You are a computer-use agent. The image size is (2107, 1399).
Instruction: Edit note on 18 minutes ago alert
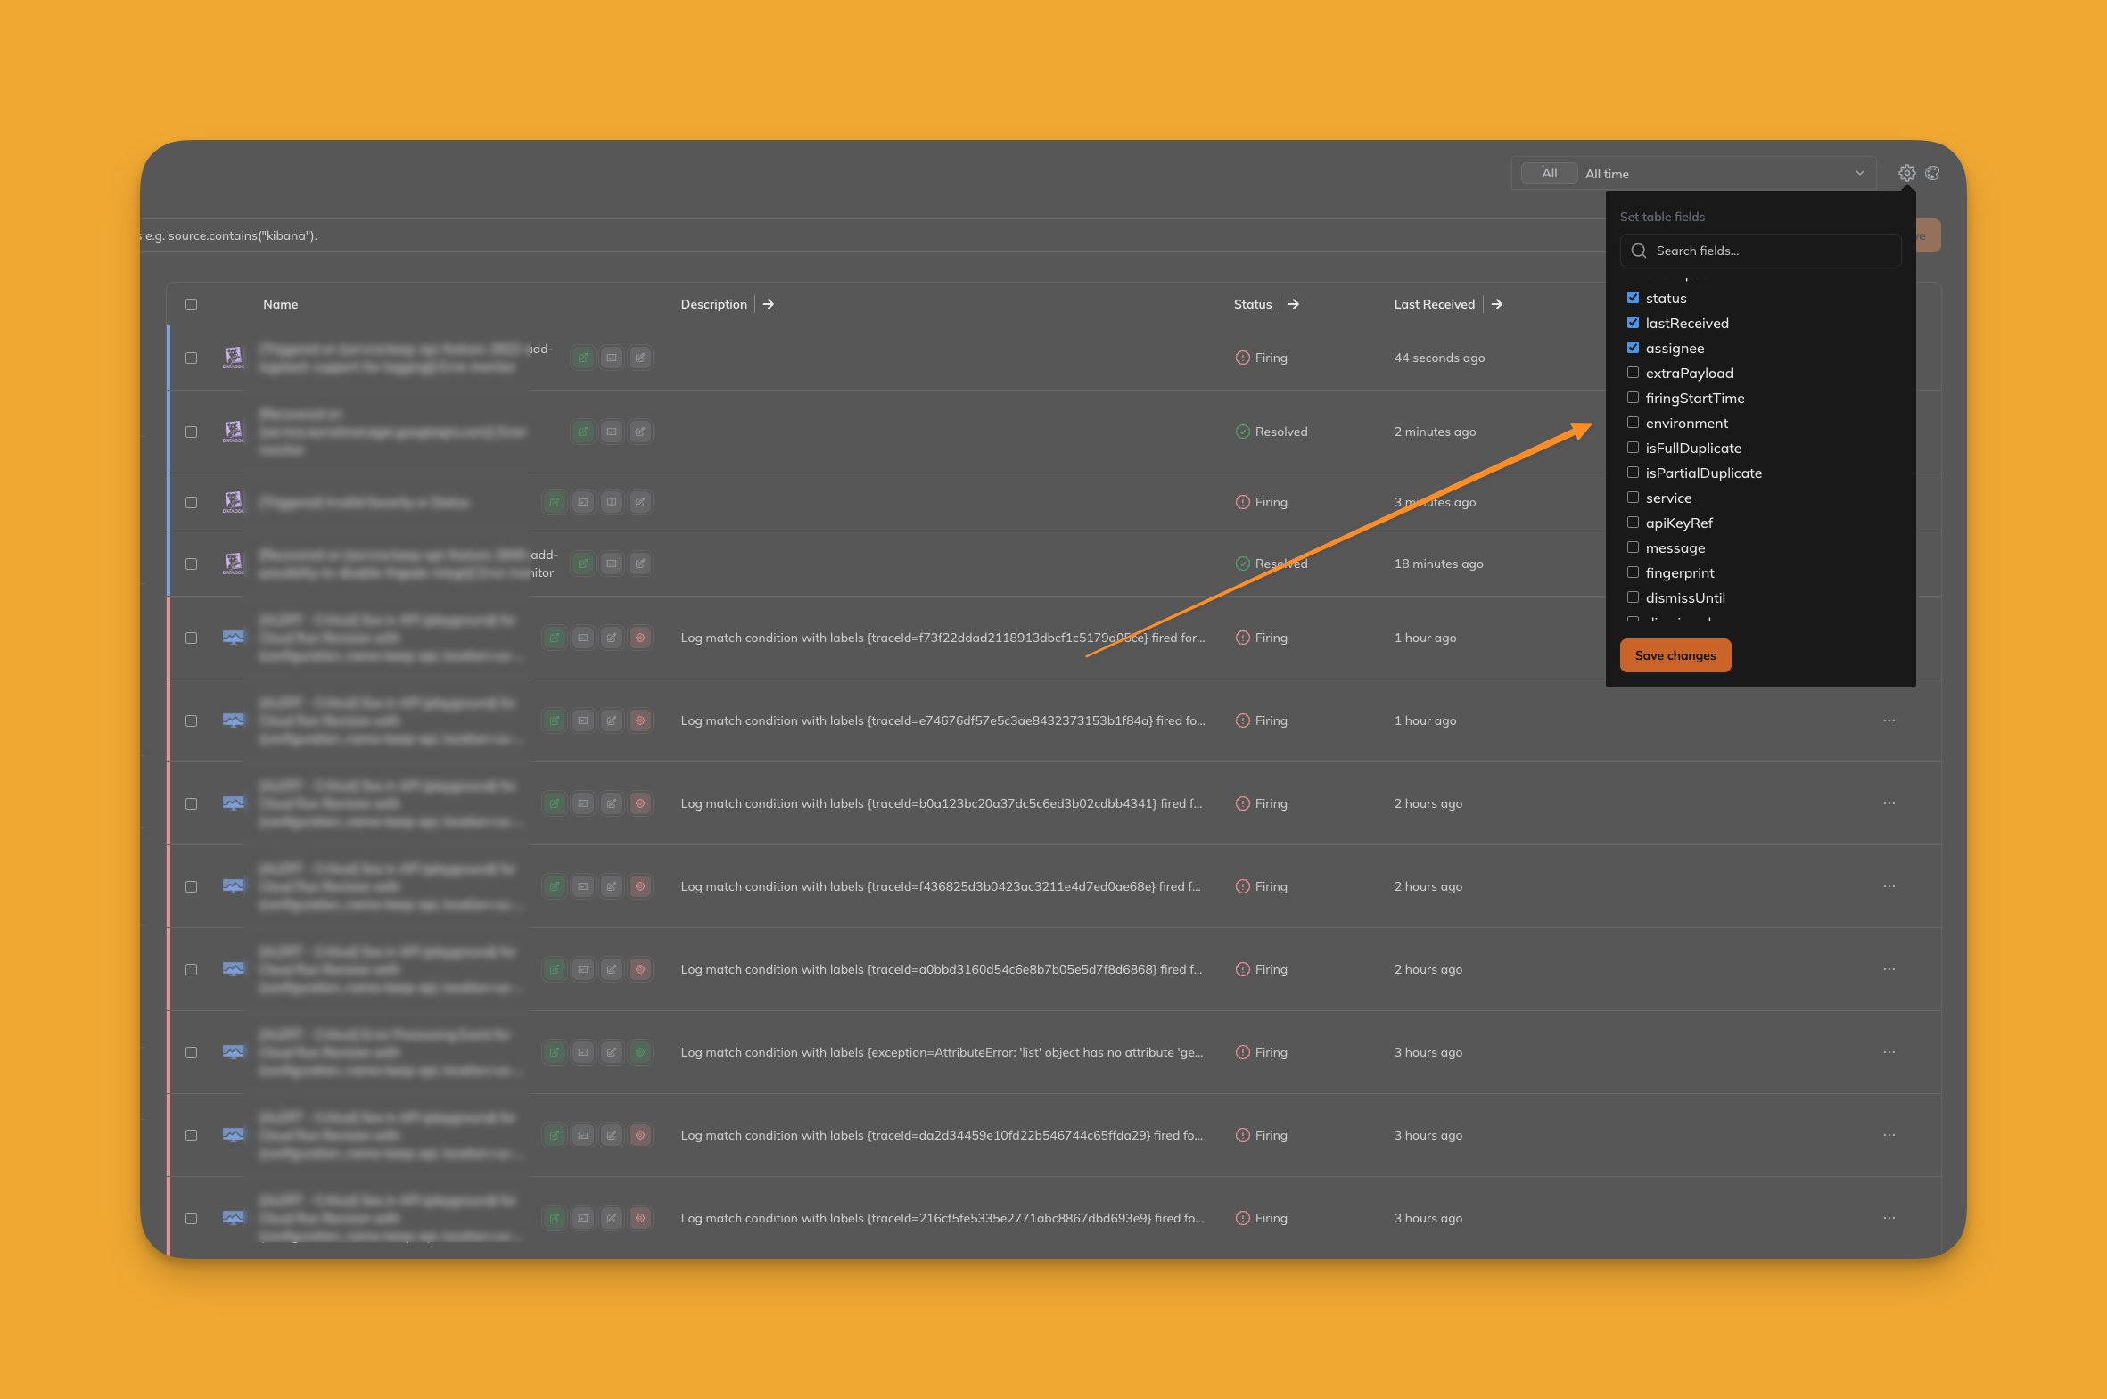tap(639, 564)
